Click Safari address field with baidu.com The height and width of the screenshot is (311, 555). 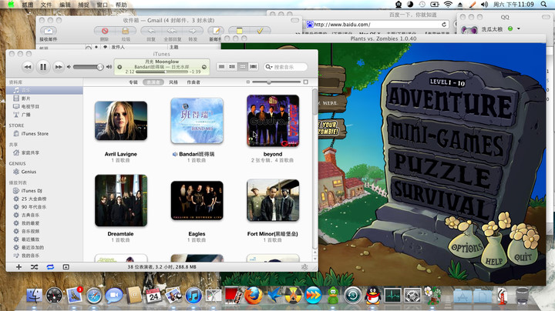coord(377,25)
